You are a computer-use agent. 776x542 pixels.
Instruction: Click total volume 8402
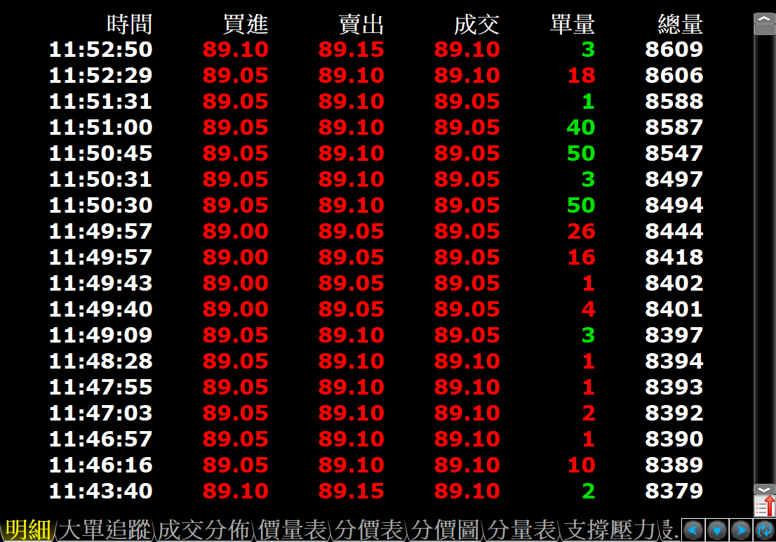(x=674, y=284)
